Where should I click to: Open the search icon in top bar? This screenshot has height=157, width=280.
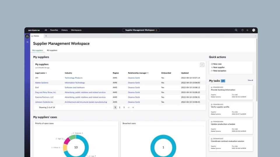[x=236, y=30]
